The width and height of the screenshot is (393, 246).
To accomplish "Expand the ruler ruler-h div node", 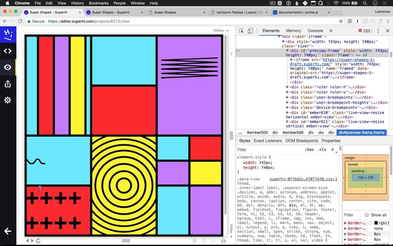I will (x=288, y=87).
